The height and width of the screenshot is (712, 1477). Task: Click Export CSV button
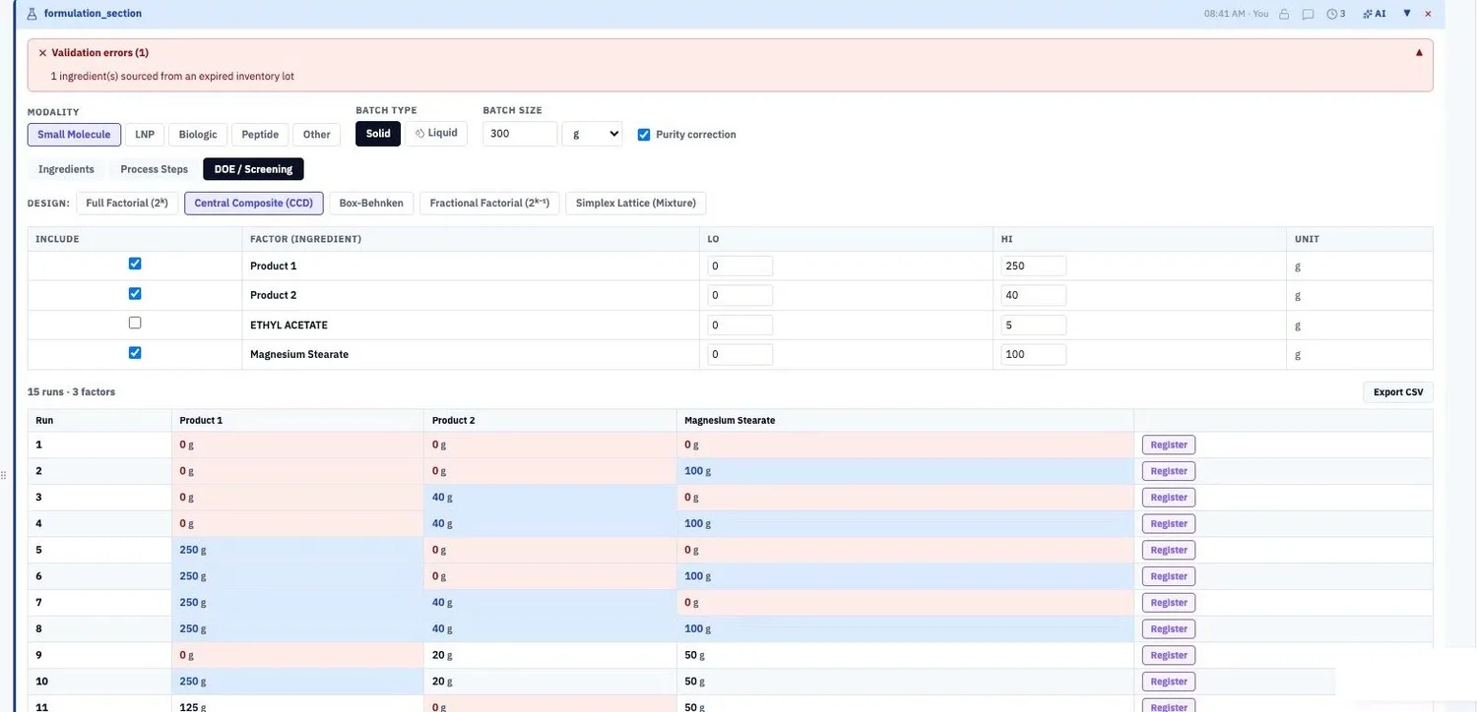pyautogui.click(x=1398, y=392)
